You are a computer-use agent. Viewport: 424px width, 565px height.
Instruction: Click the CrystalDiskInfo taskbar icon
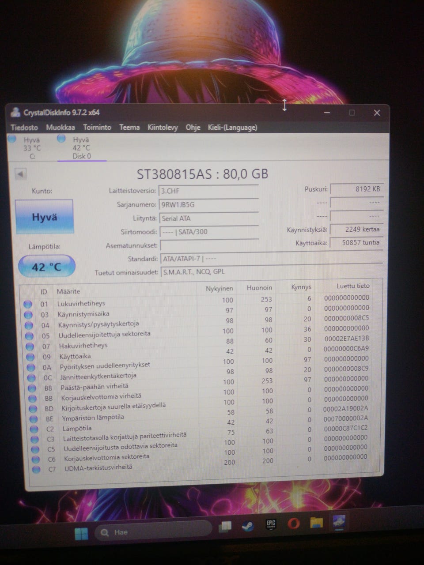pos(339,522)
